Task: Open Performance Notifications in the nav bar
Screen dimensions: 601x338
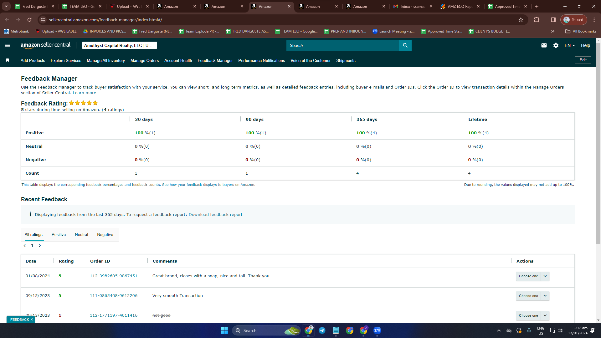Action: (261, 60)
